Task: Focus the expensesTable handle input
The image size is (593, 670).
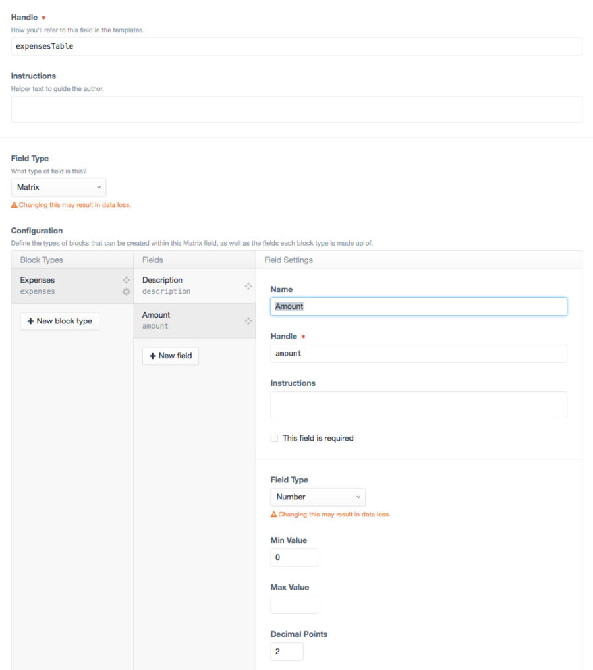Action: [x=296, y=46]
